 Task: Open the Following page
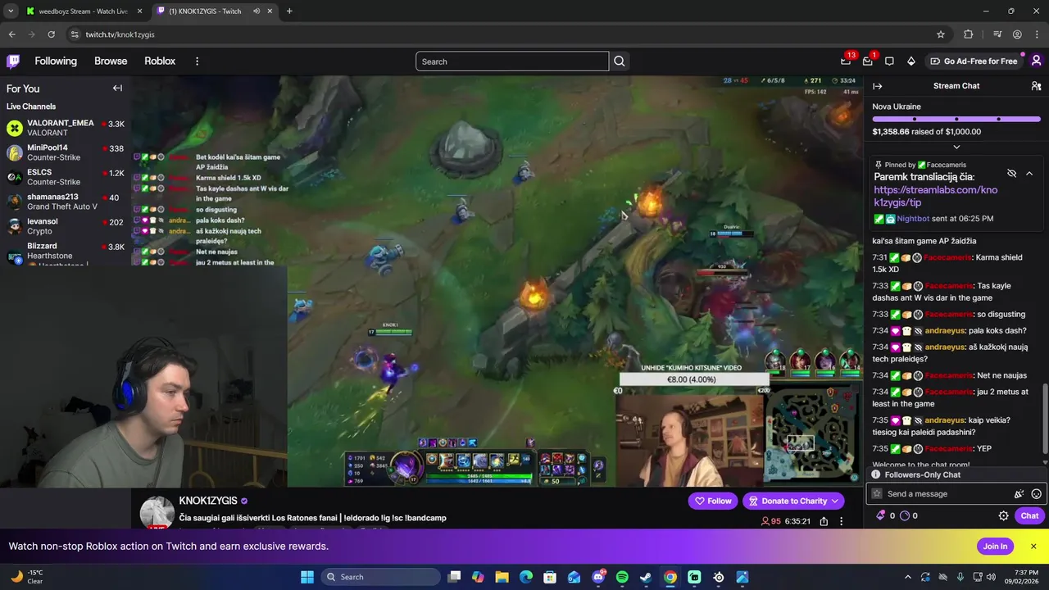(x=56, y=61)
